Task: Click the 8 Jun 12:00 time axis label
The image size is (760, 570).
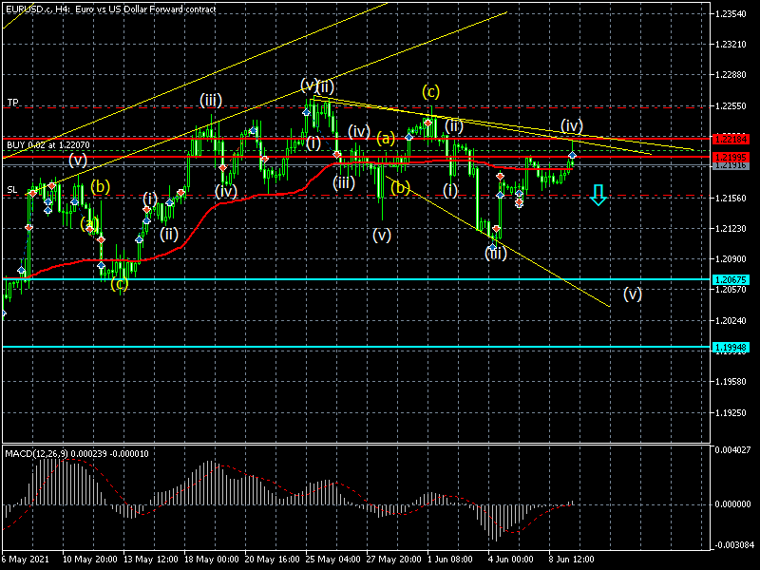Action: click(573, 560)
